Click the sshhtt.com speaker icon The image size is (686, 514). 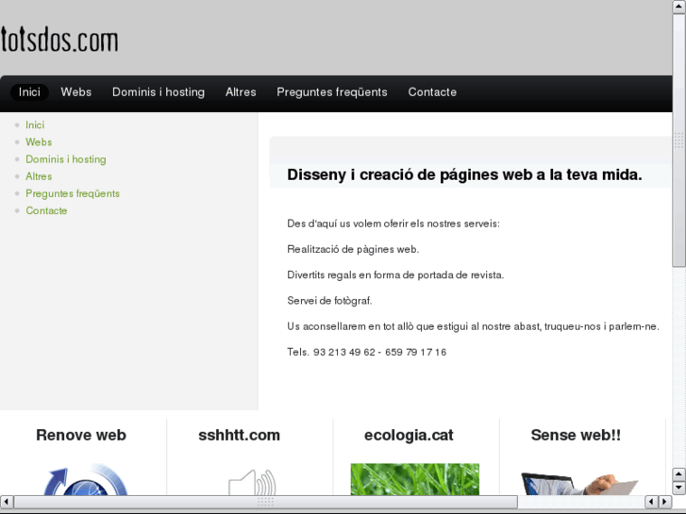252,482
